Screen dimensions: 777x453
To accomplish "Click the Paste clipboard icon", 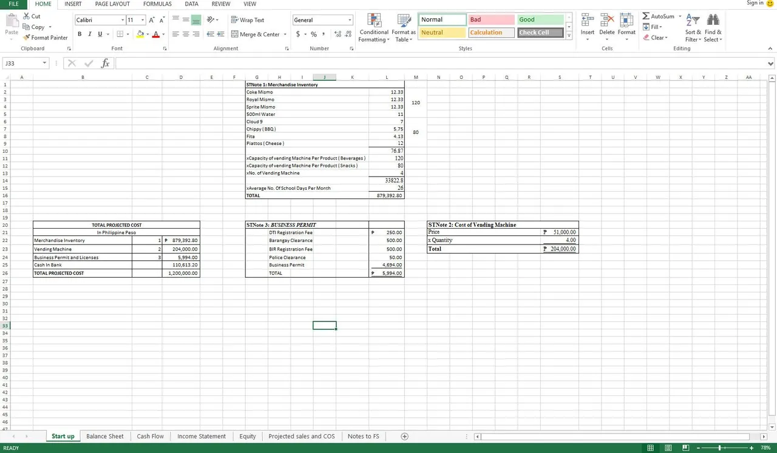I will point(11,22).
